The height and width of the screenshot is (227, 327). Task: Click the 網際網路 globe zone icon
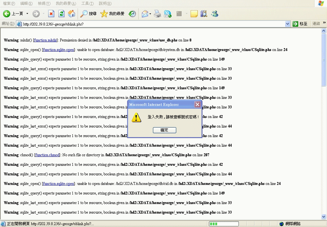coord(282,224)
